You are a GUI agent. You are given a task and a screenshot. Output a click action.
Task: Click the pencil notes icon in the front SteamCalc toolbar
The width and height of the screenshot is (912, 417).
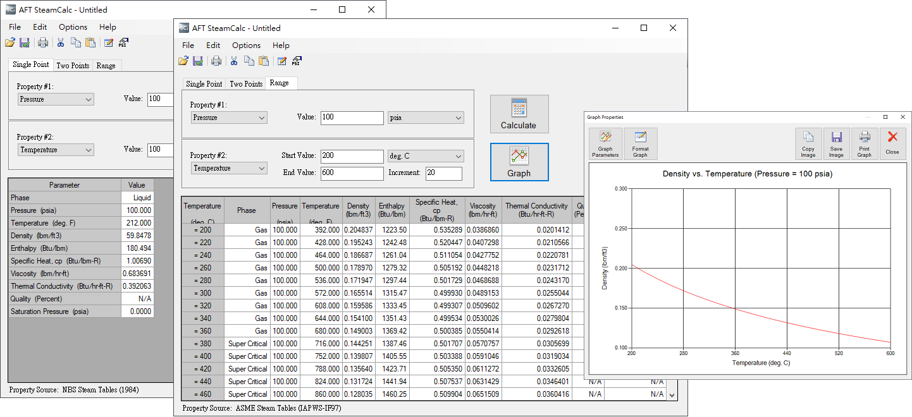pyautogui.click(x=282, y=61)
